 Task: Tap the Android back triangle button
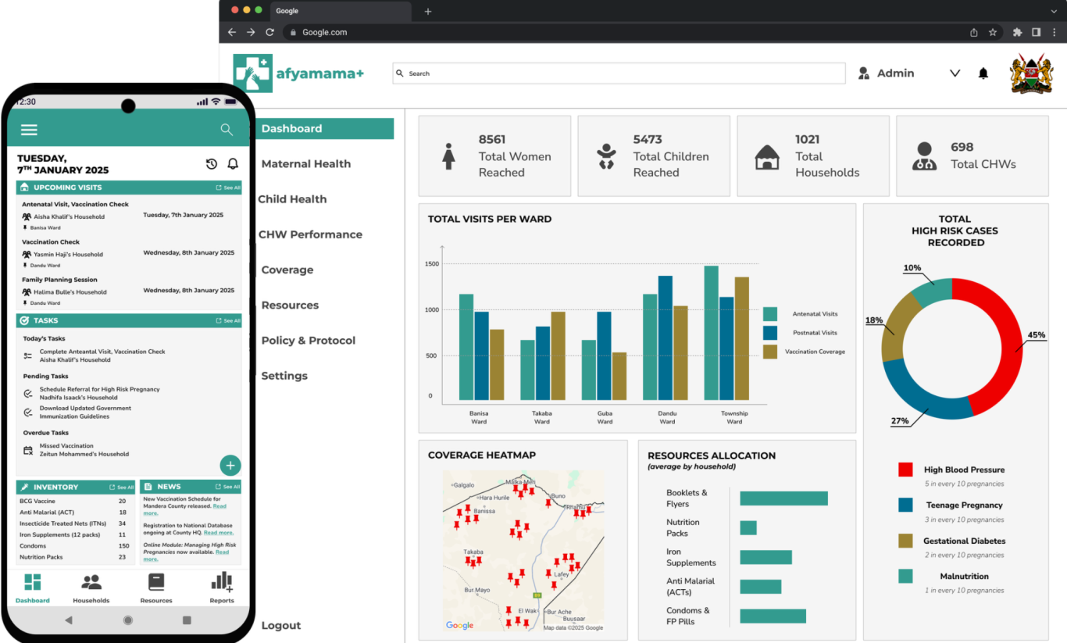point(68,620)
